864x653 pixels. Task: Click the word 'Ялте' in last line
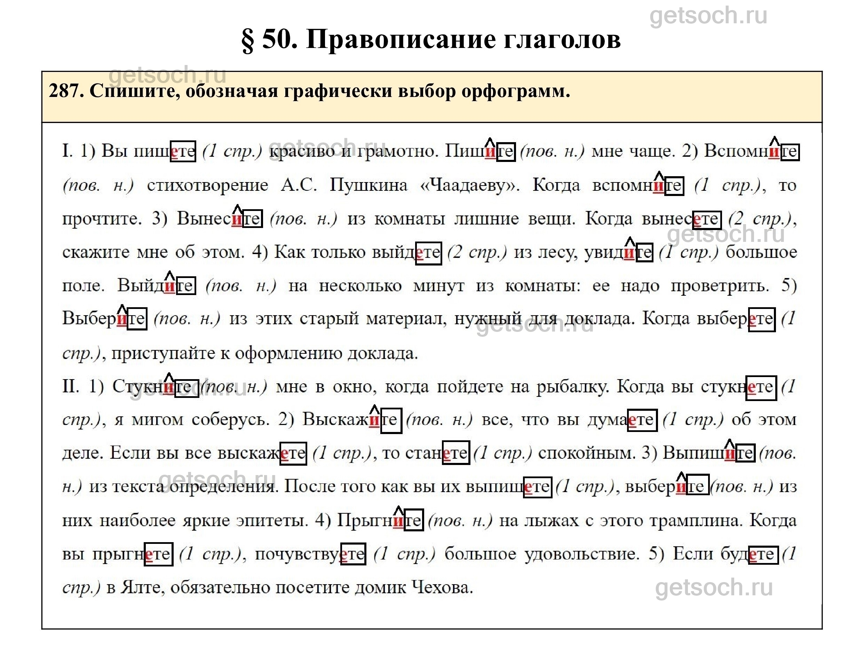[x=141, y=587]
